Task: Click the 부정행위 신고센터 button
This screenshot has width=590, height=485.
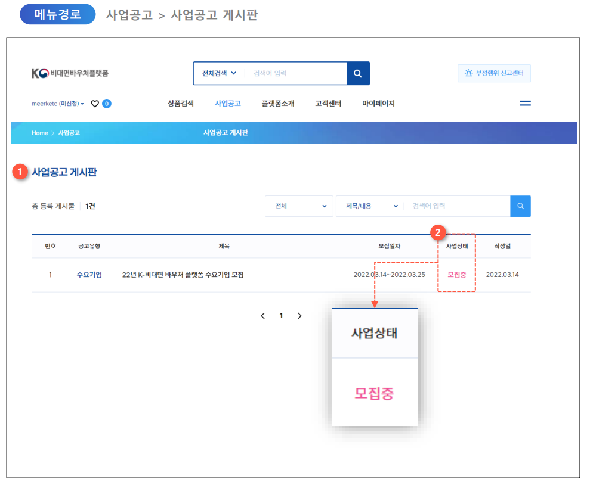Action: pyautogui.click(x=494, y=73)
